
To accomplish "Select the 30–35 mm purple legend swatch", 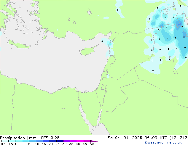I will click(66, 141).
